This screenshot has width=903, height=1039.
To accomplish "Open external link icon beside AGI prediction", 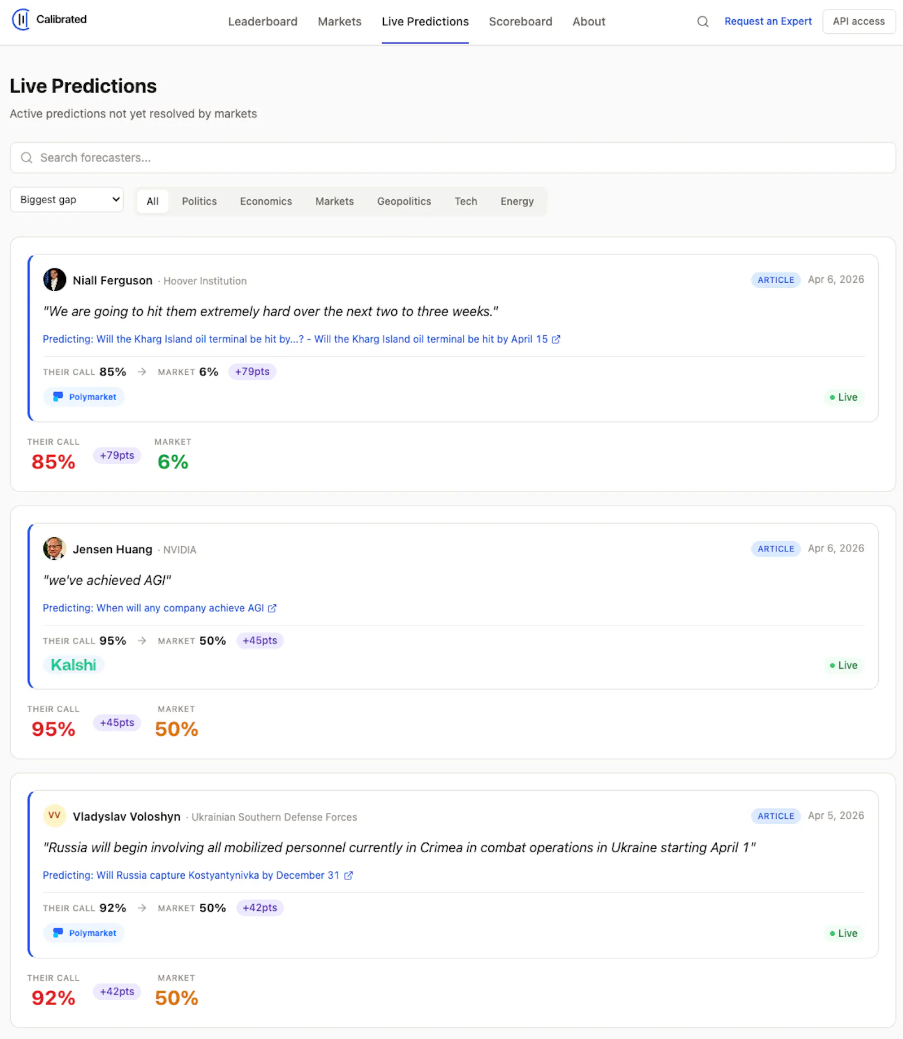I will click(272, 608).
